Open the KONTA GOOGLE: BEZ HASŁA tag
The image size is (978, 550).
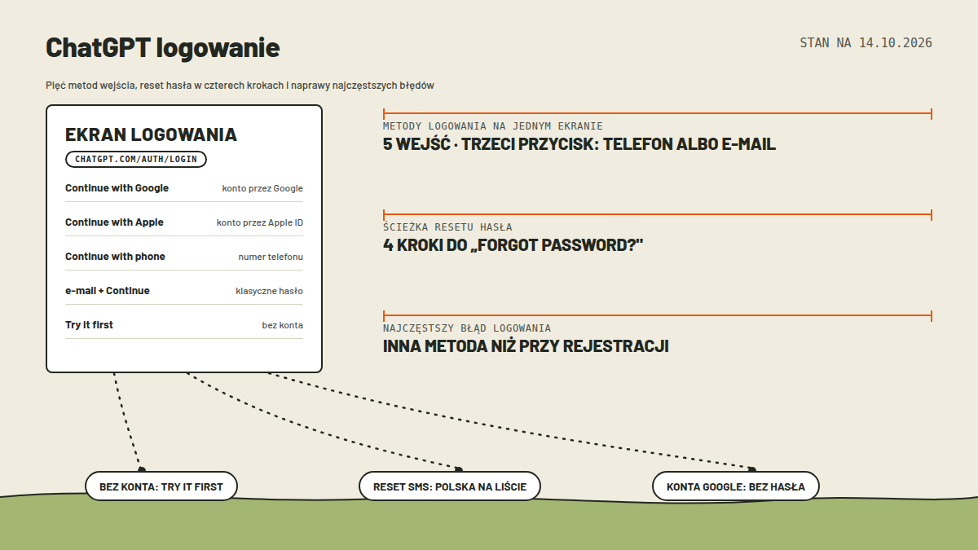coord(736,486)
